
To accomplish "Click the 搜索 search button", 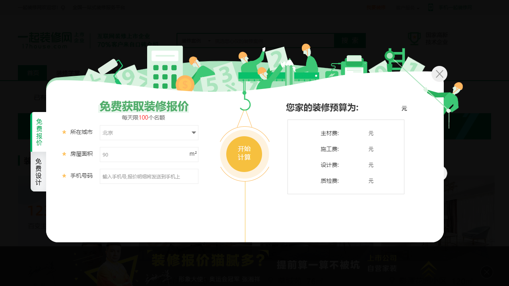I will [350, 40].
